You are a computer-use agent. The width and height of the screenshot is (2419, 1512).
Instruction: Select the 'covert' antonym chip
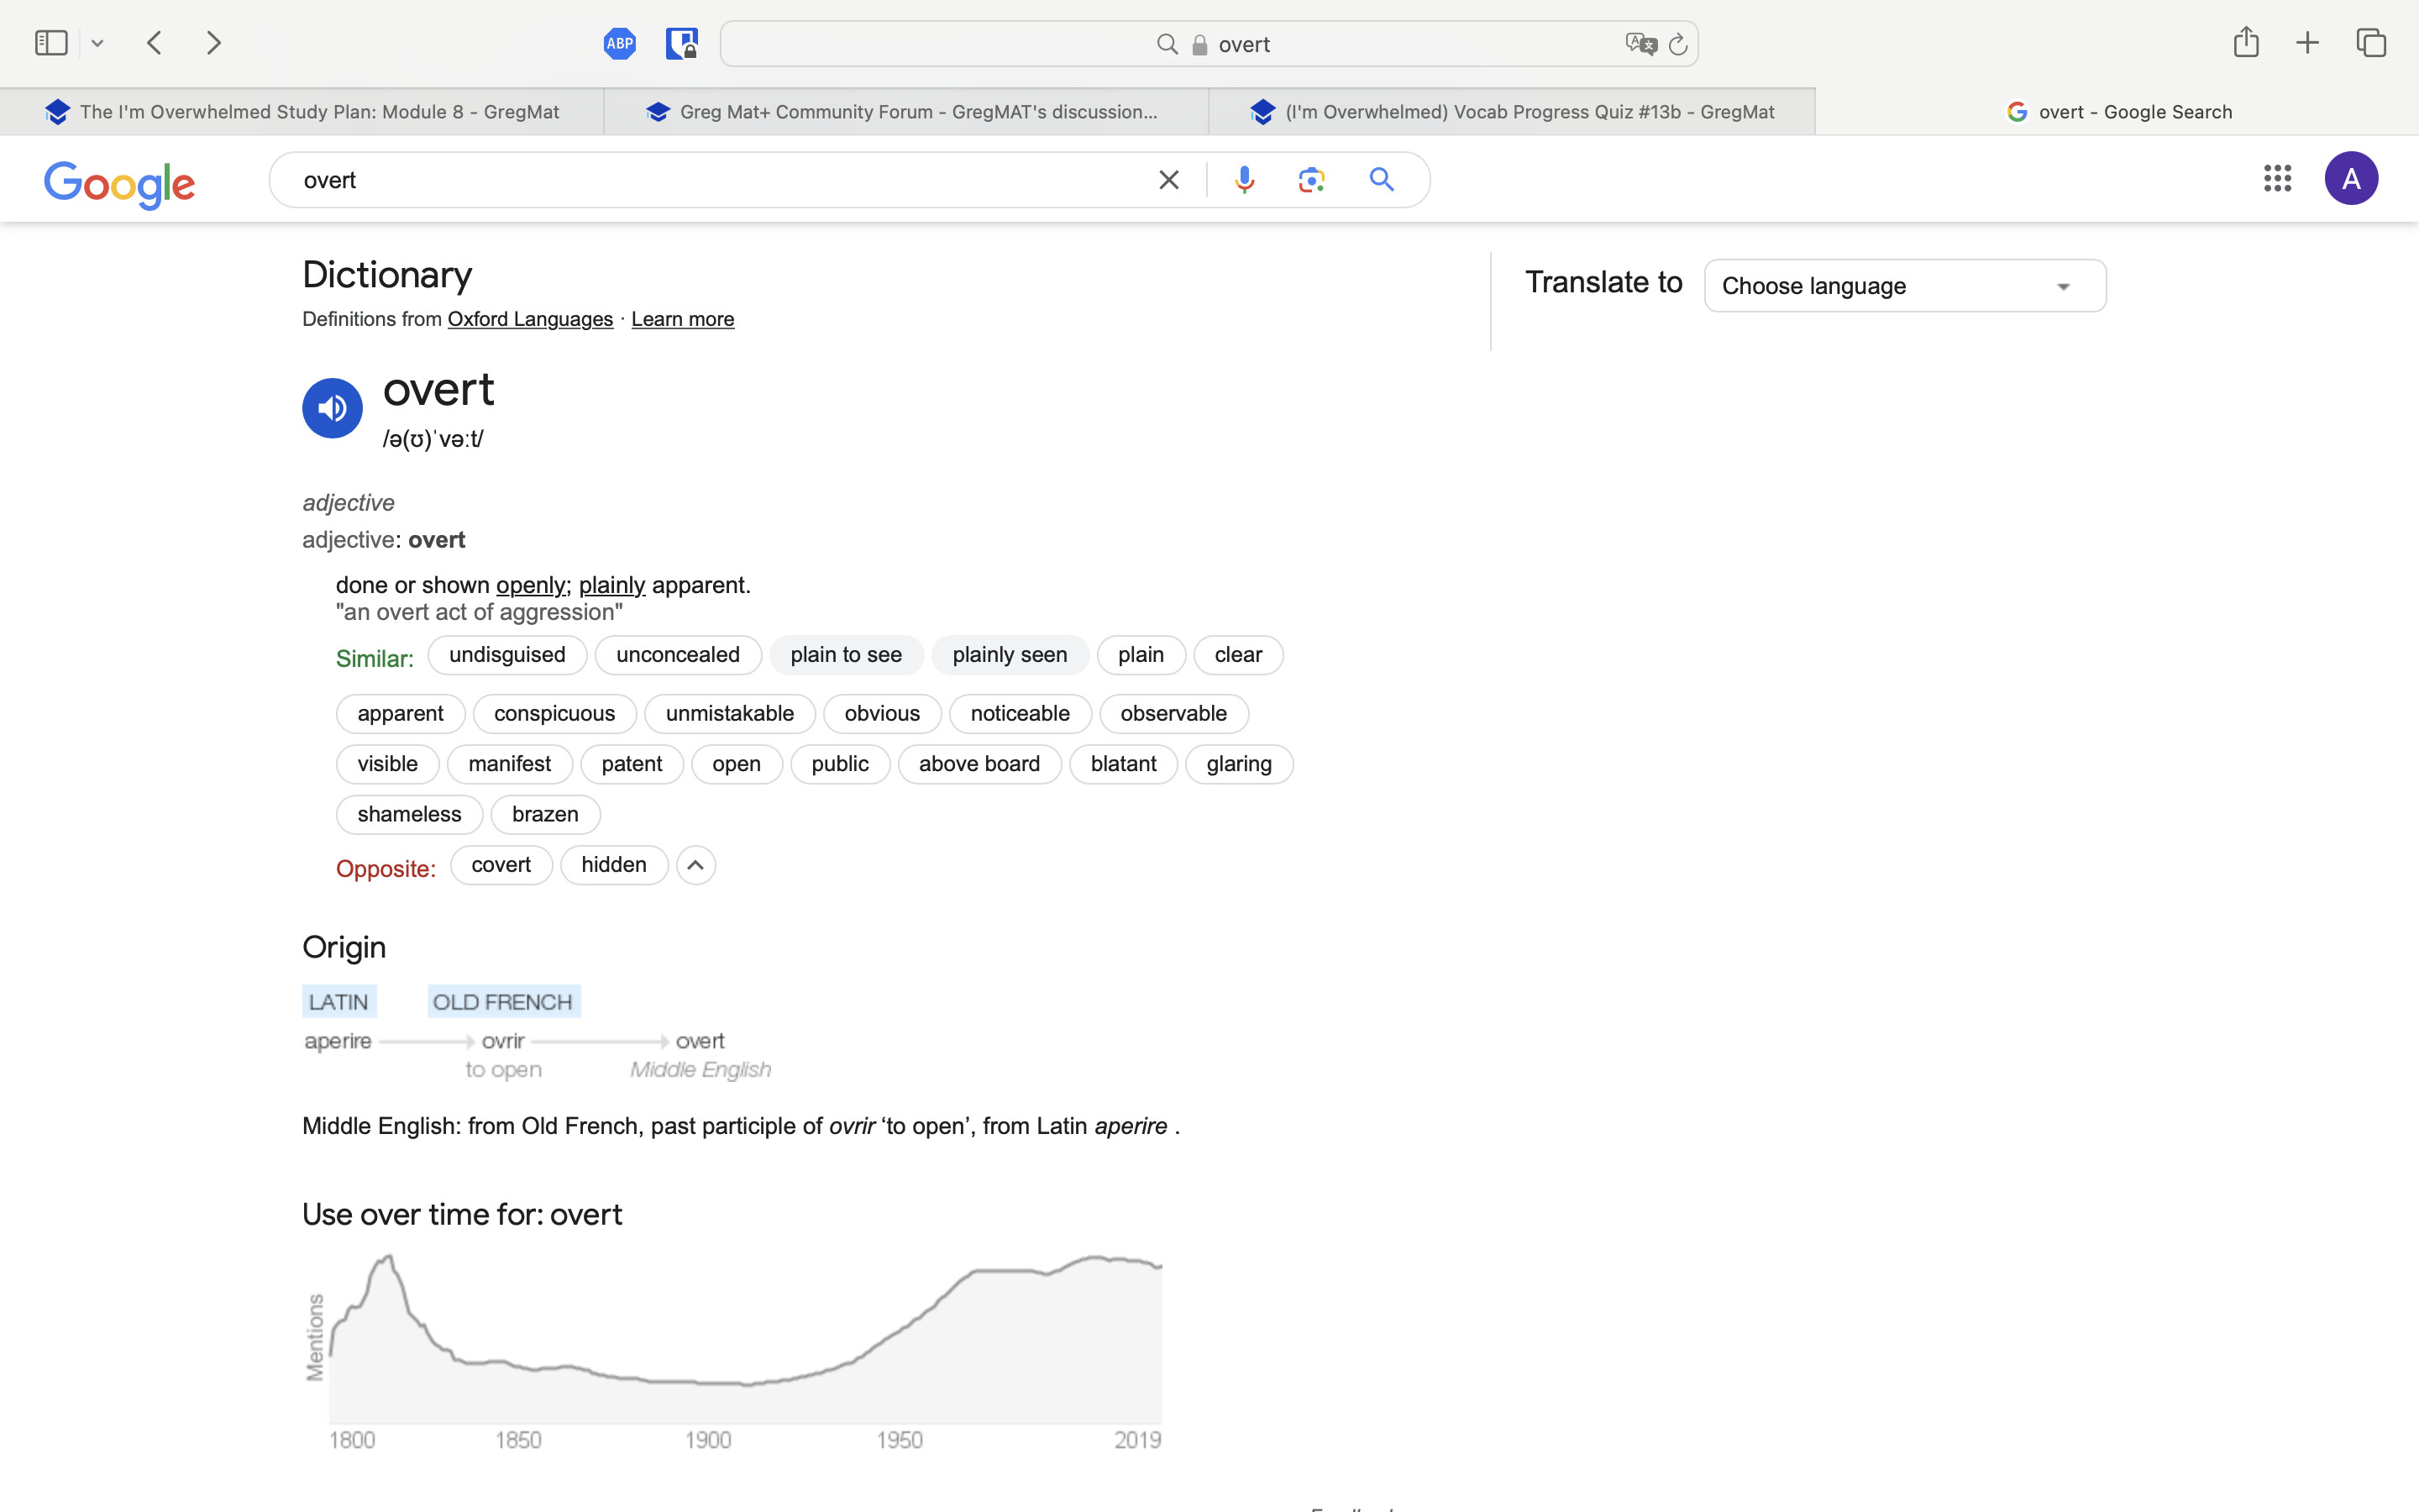tap(501, 865)
